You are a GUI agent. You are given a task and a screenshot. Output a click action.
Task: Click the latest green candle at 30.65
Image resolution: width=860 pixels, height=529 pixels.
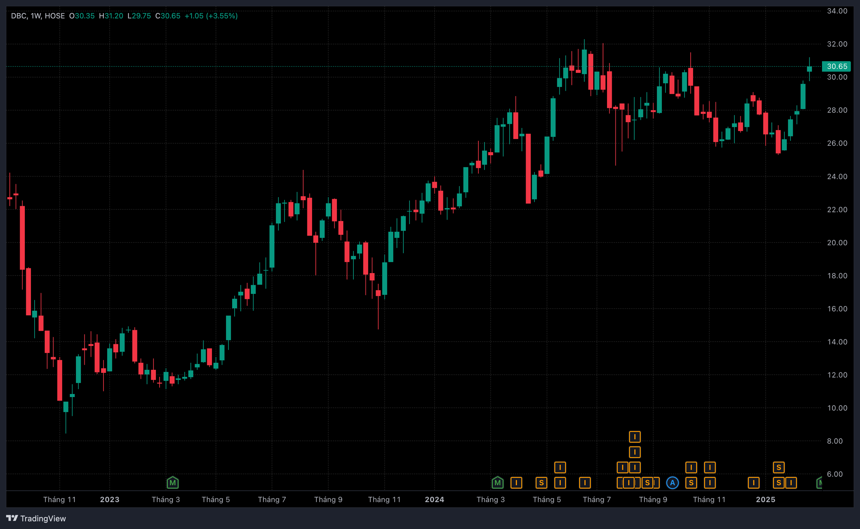point(809,69)
